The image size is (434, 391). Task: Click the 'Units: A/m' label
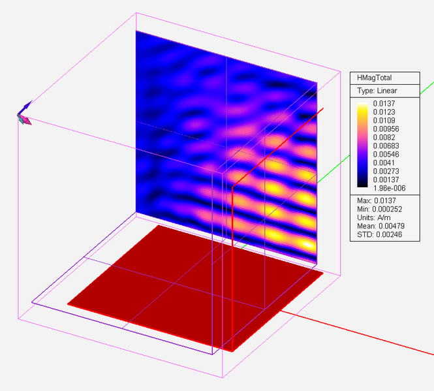pyautogui.click(x=374, y=217)
